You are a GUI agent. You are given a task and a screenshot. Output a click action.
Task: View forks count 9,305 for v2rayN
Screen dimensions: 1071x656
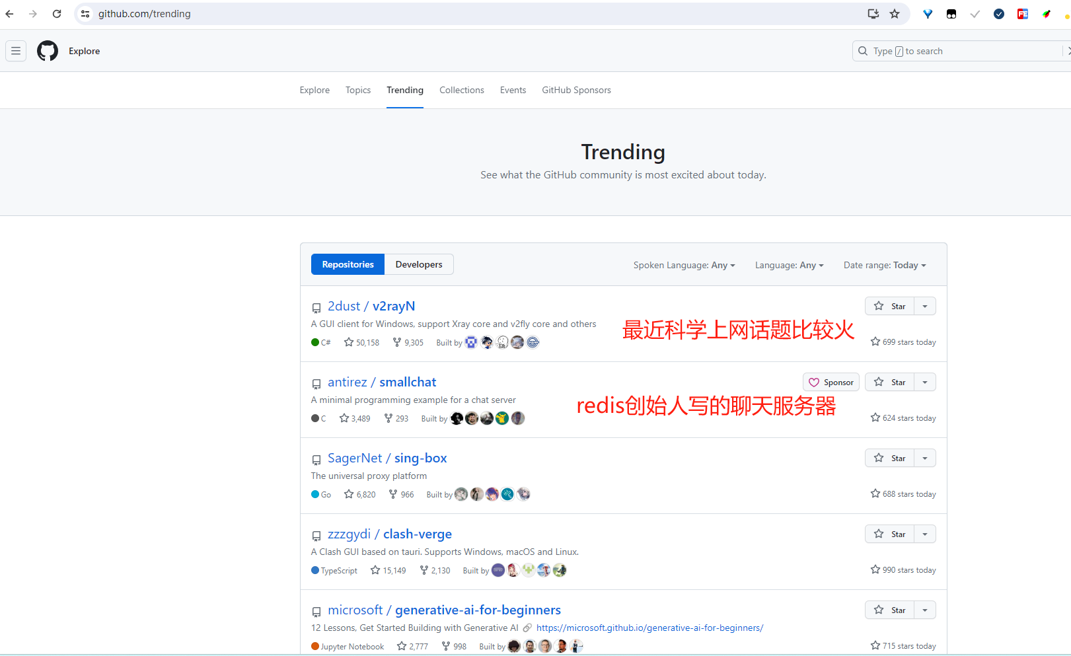click(x=408, y=342)
